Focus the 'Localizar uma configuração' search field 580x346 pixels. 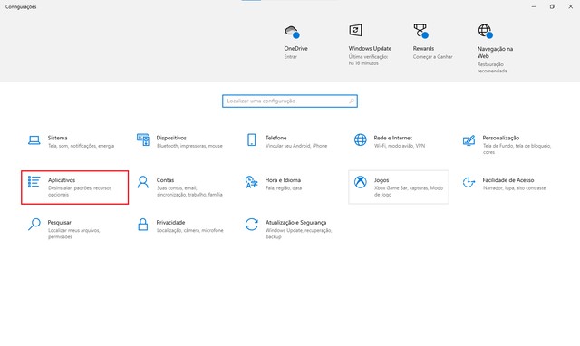[290, 101]
